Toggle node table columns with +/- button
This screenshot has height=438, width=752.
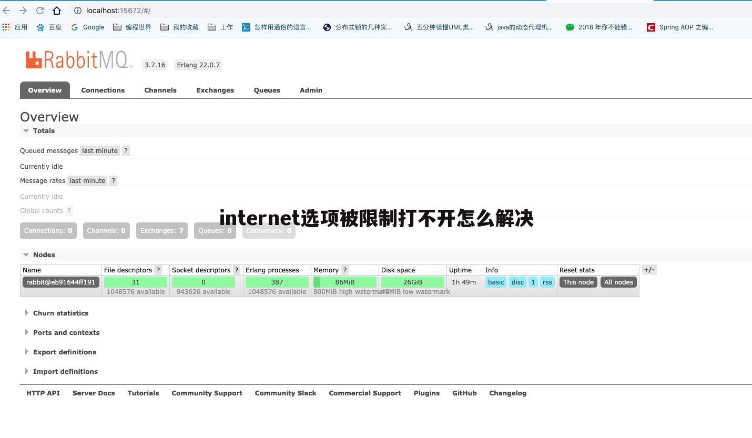[649, 270]
